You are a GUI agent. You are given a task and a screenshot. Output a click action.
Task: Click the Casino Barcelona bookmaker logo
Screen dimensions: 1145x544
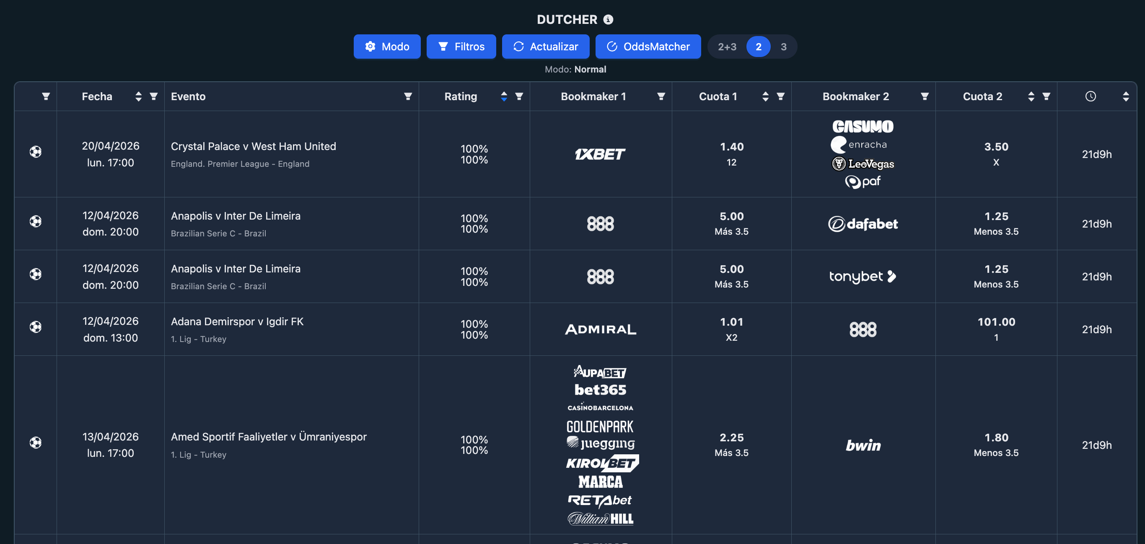[x=601, y=407]
